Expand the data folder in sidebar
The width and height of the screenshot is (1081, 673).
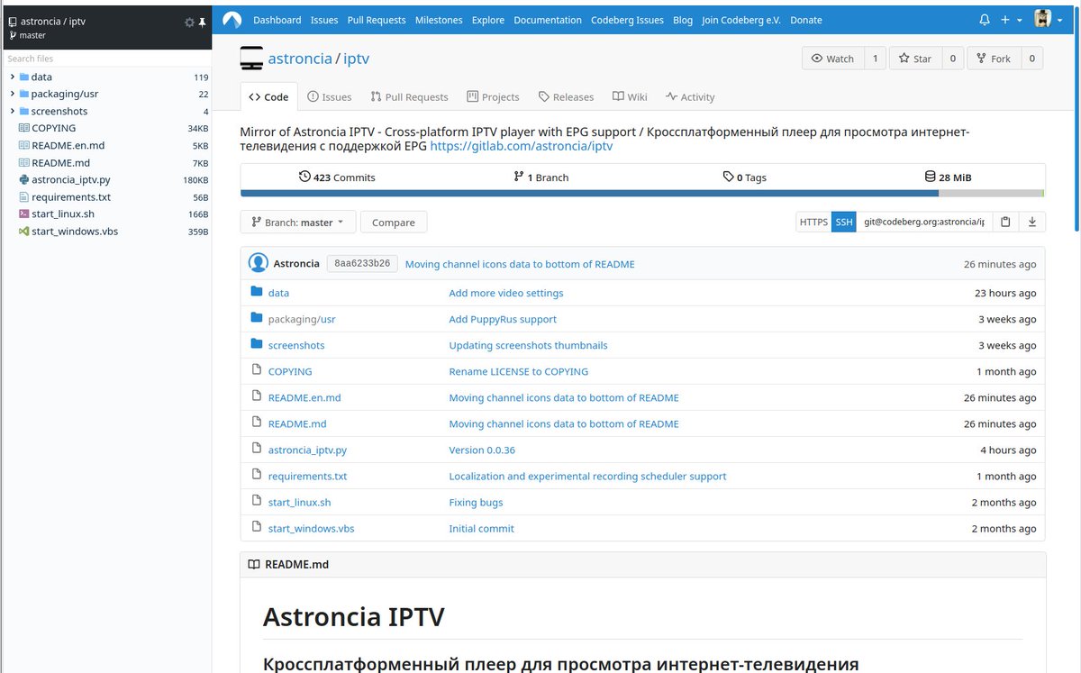tap(13, 77)
